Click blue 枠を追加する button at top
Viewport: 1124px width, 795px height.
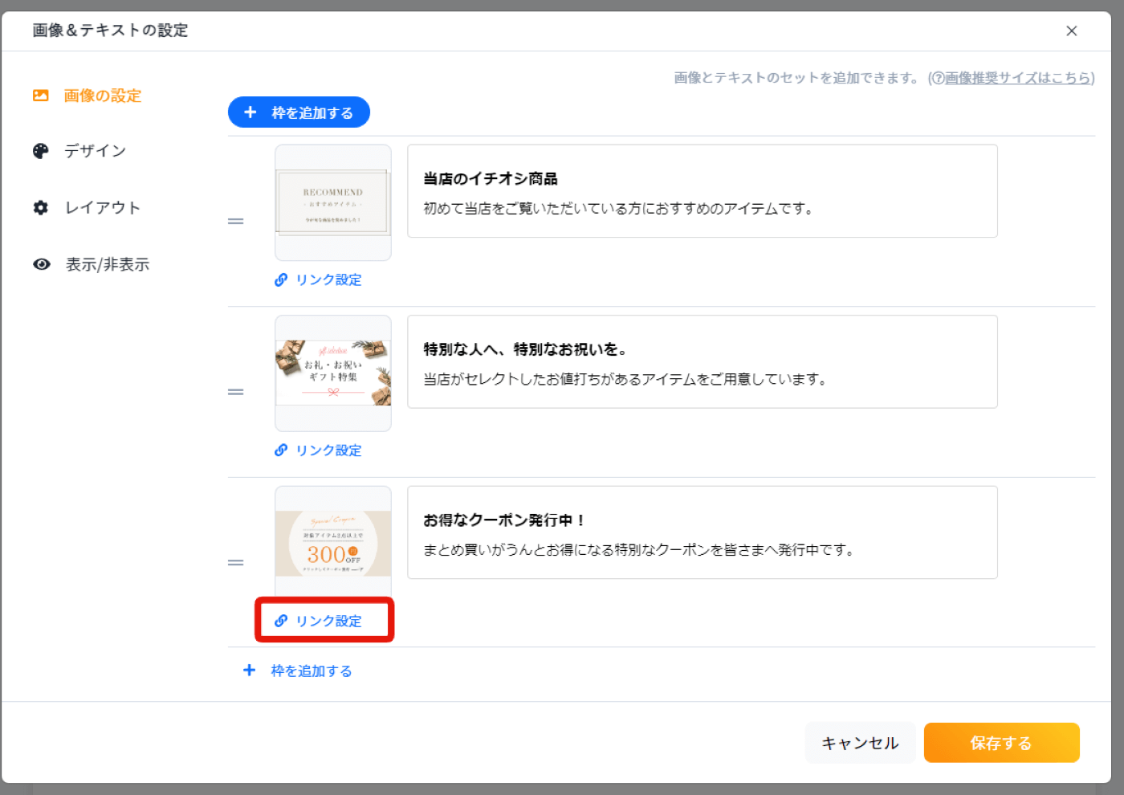pyautogui.click(x=299, y=112)
